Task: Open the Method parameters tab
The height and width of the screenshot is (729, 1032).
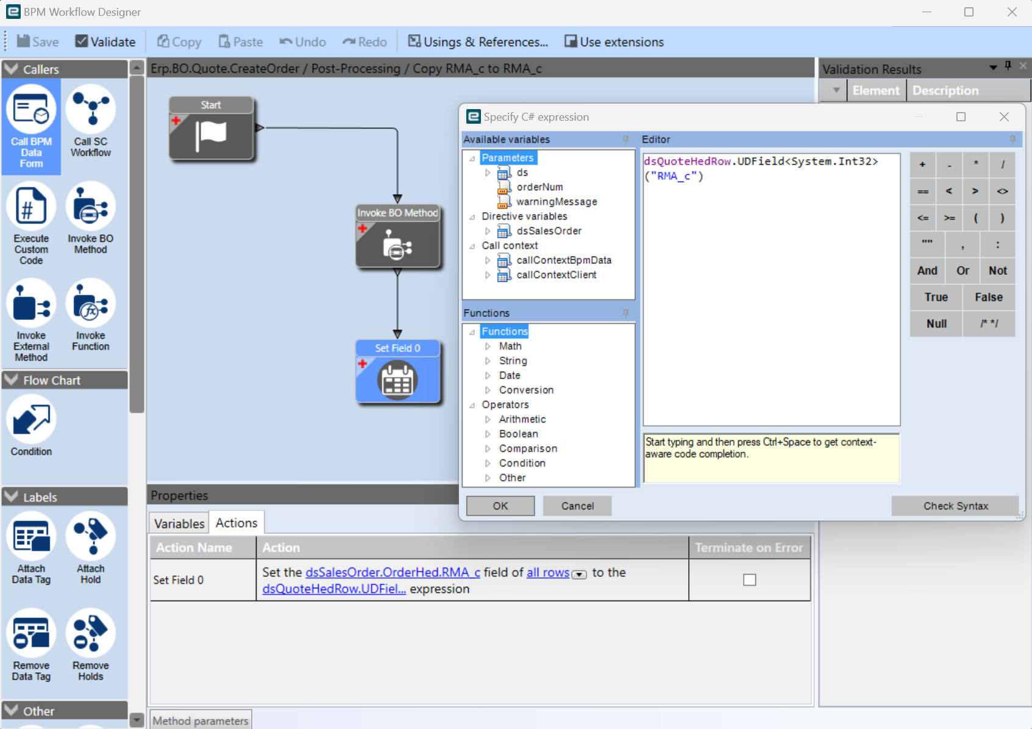Action: point(201,720)
